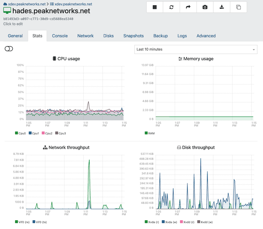Click the migrate VM arrow icon
The image size is (263, 229).
coord(188,7)
